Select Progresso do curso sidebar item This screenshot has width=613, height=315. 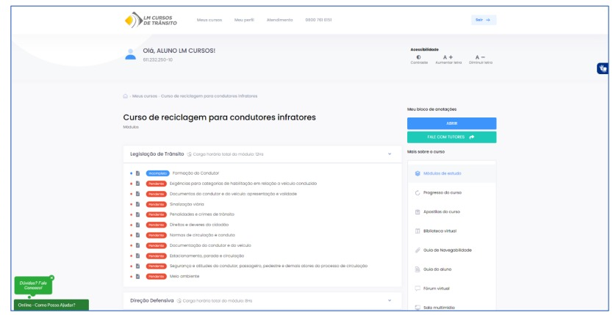[442, 192]
